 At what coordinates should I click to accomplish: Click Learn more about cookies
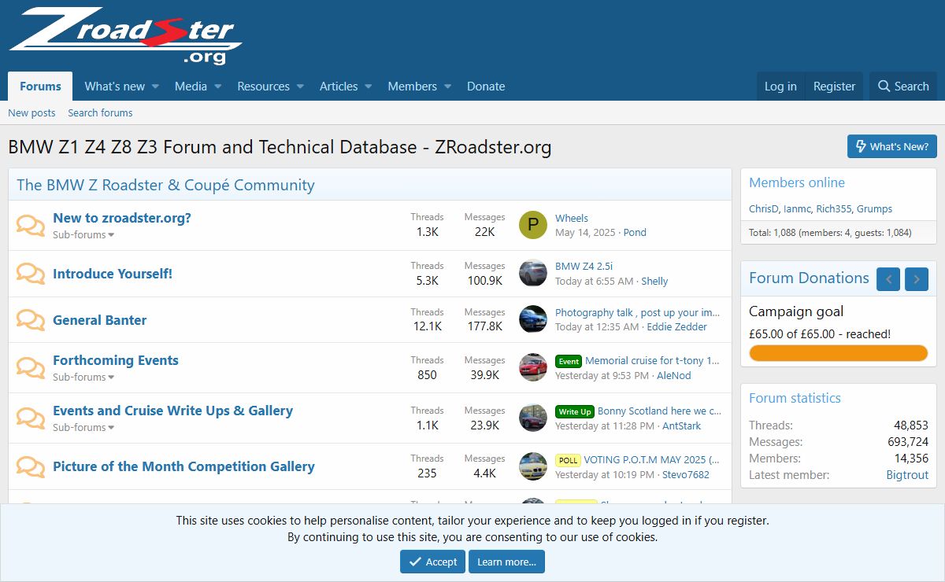click(506, 562)
